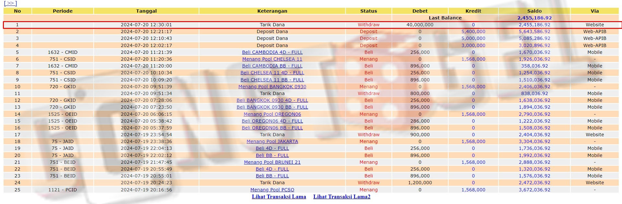Open Beli CAMBODIA BB - FULL link
Viewport: 622px width, 204px height.
(272, 66)
